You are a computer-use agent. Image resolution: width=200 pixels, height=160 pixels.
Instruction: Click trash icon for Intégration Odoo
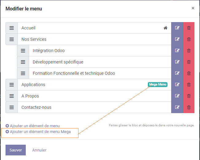coord(189,51)
